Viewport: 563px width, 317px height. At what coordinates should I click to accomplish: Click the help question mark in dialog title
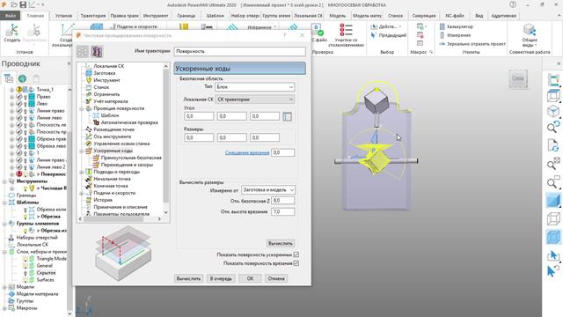[x=285, y=35]
